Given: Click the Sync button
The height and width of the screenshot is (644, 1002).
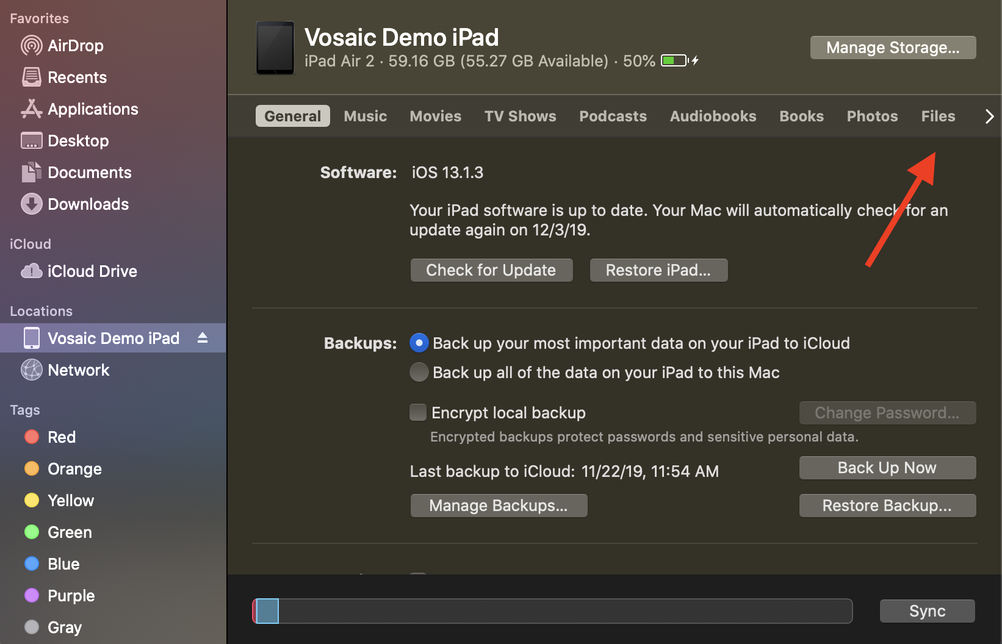Looking at the screenshot, I should [x=928, y=611].
